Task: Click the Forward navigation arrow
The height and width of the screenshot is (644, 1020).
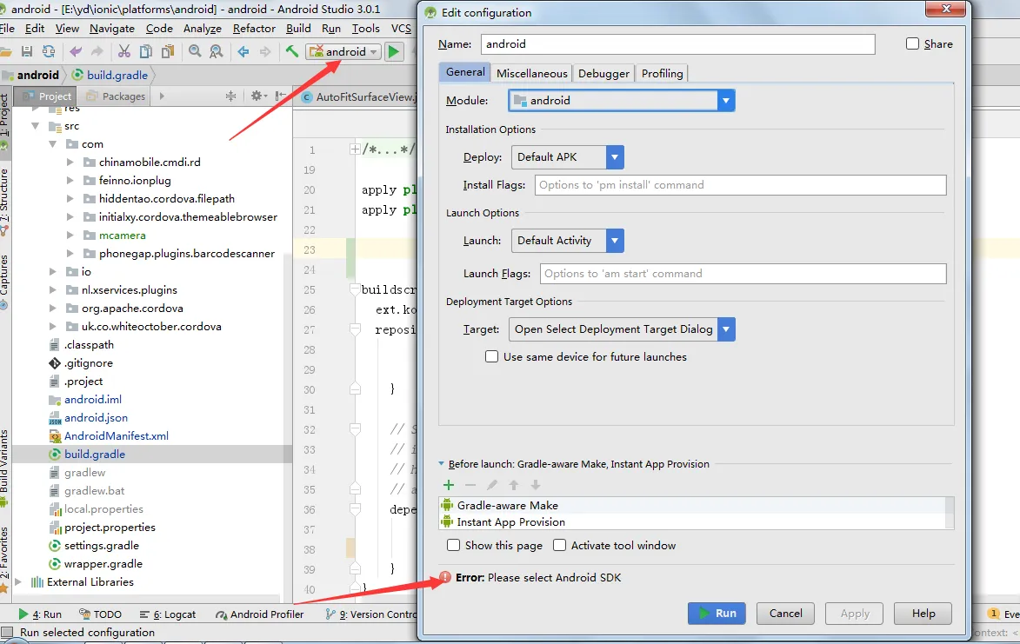Action: click(264, 51)
